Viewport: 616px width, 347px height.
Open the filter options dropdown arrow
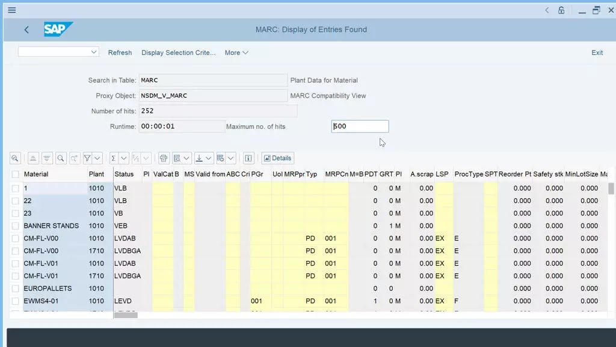(x=97, y=158)
